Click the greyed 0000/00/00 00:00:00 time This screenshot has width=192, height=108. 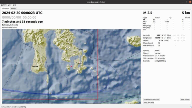pyautogui.click(x=19, y=17)
